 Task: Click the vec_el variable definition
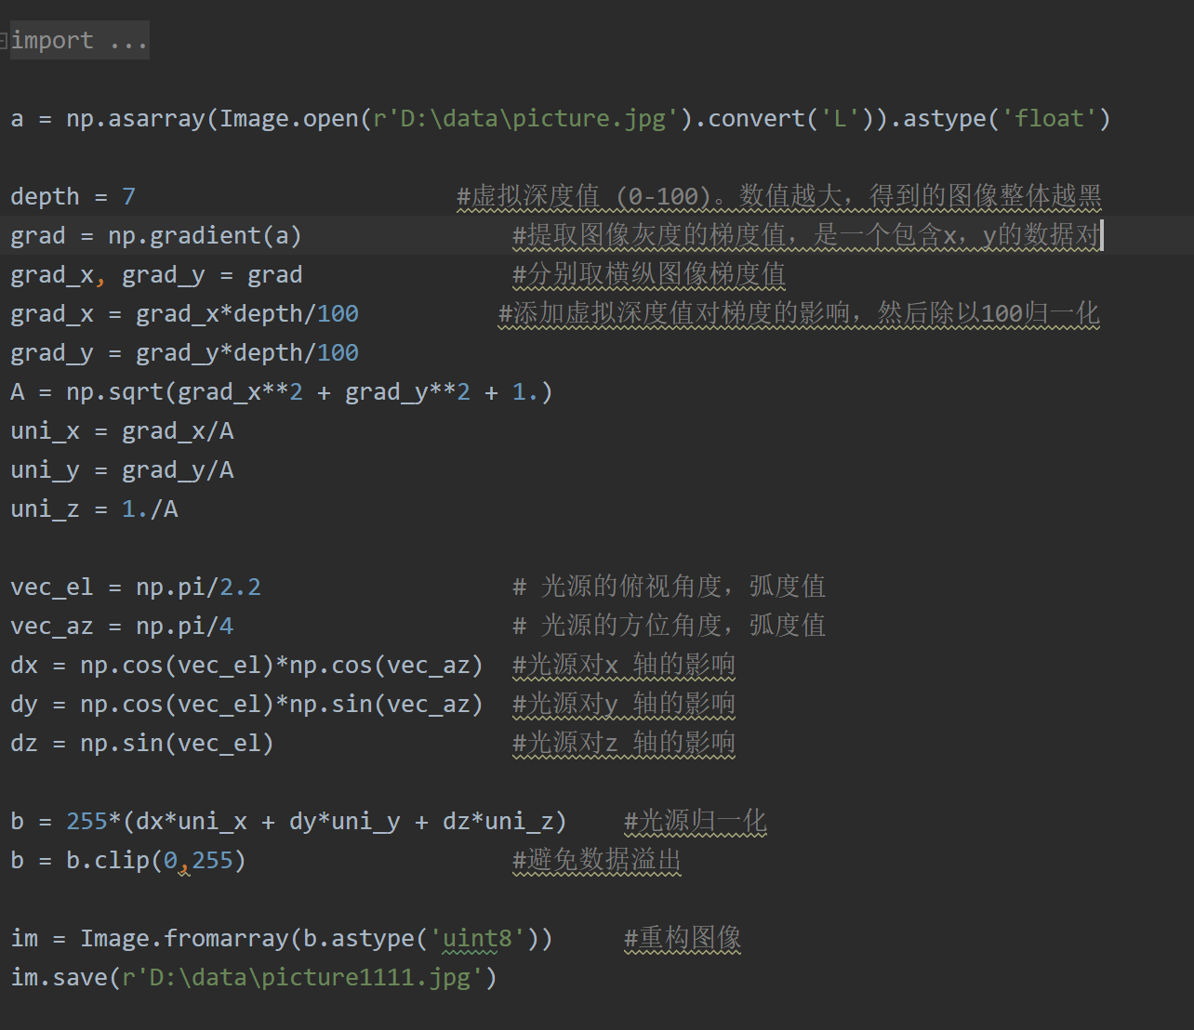click(52, 587)
